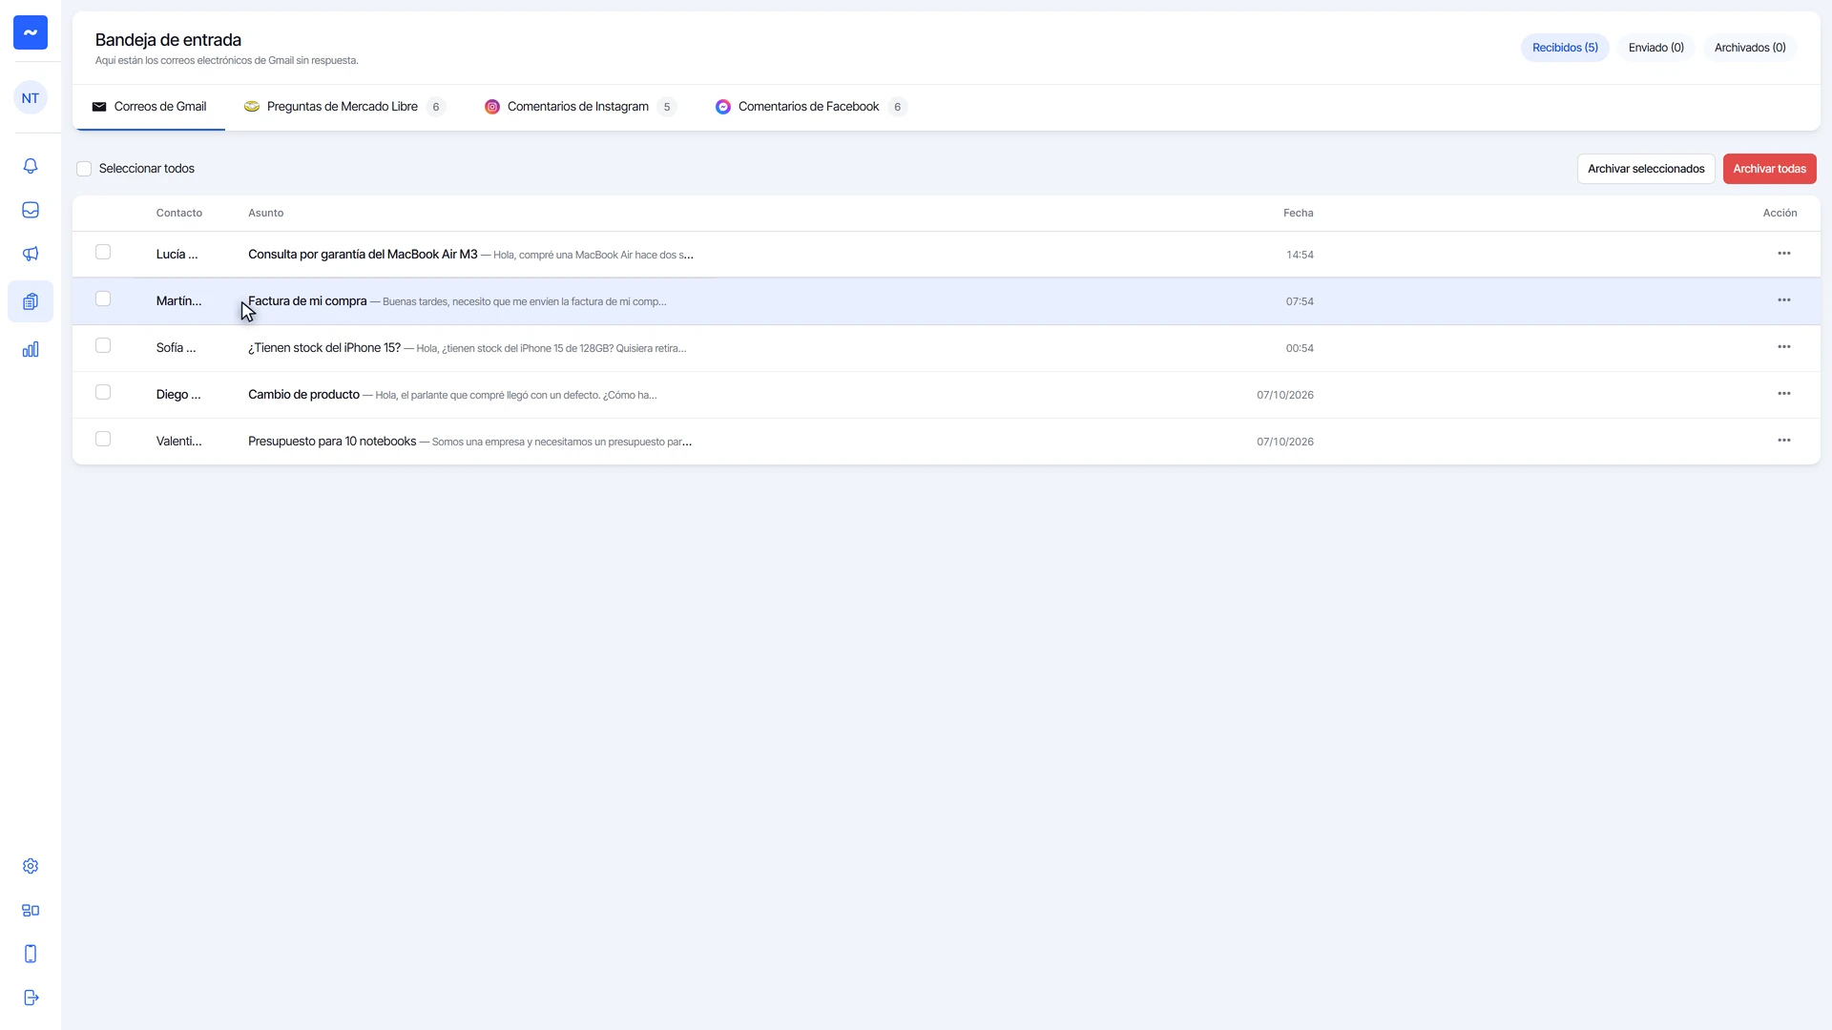Show the Enviado (0) filter
Viewport: 1832px width, 1030px height.
1655,48
